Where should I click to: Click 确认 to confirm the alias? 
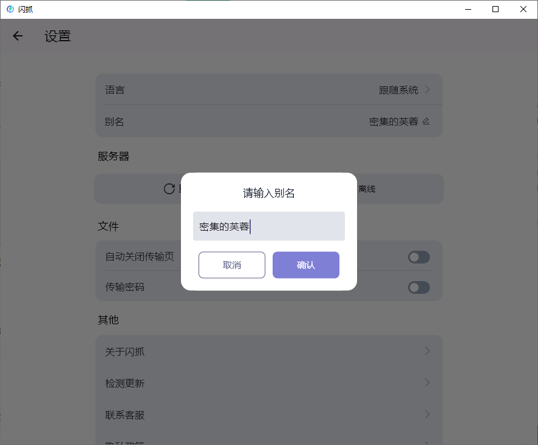coord(305,265)
